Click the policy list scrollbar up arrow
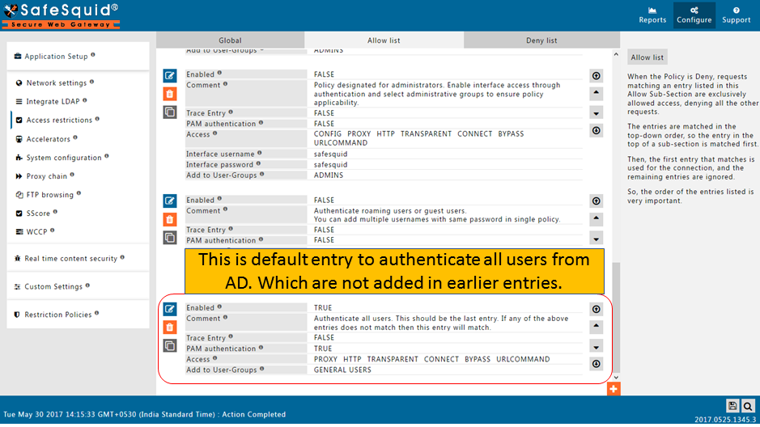This screenshot has height=427, width=760. (616, 54)
